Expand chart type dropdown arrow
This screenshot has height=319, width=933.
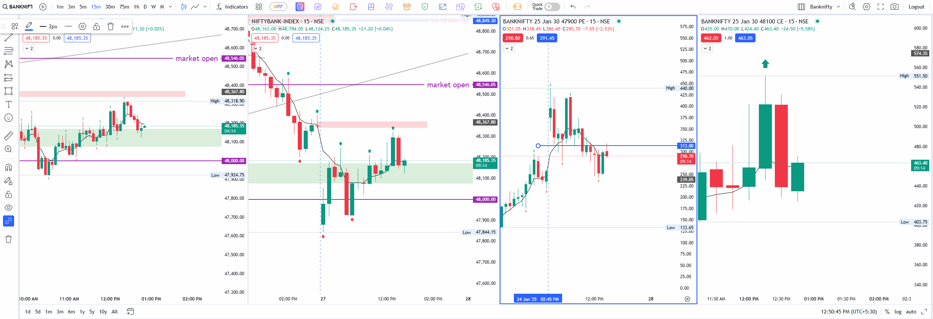click(205, 7)
